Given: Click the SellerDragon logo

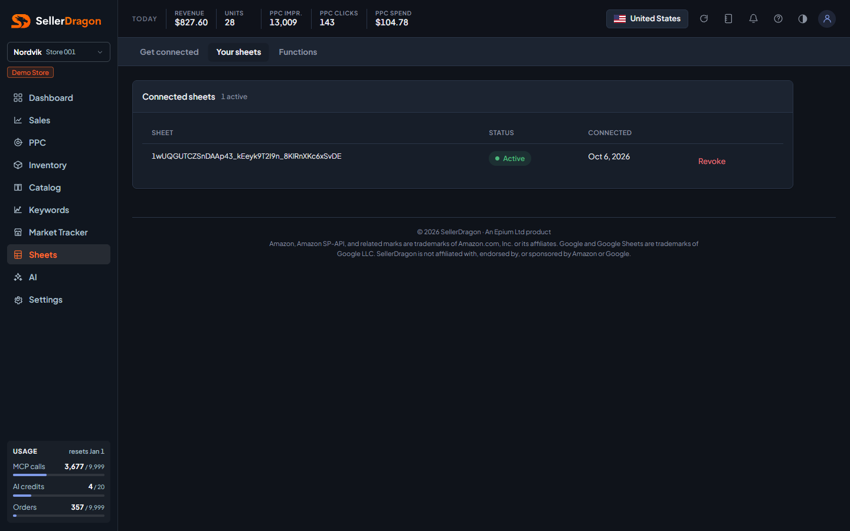Looking at the screenshot, I should 57,21.
